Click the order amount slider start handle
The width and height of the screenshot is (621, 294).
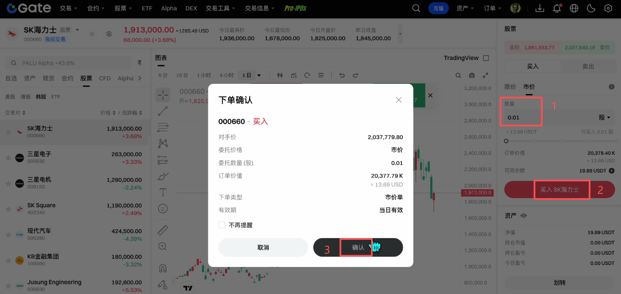point(506,141)
